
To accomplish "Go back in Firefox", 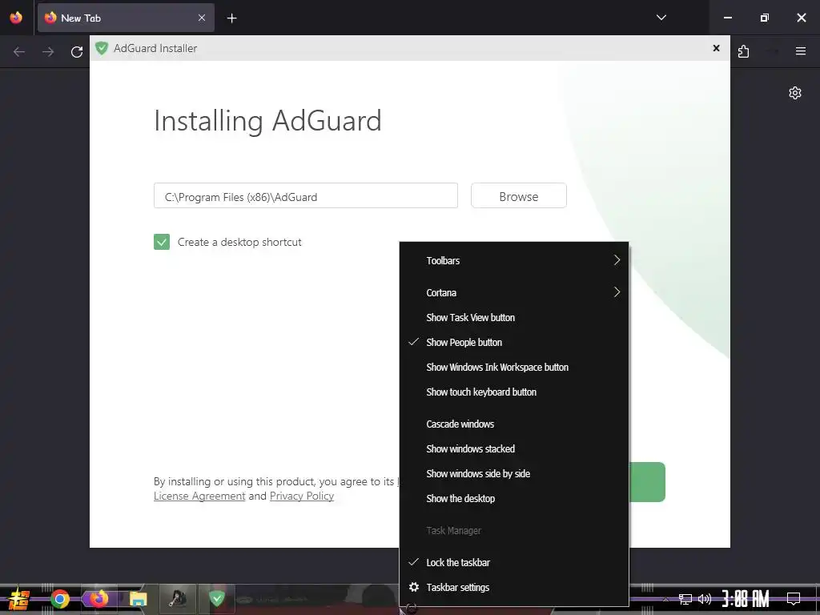I will pos(19,51).
